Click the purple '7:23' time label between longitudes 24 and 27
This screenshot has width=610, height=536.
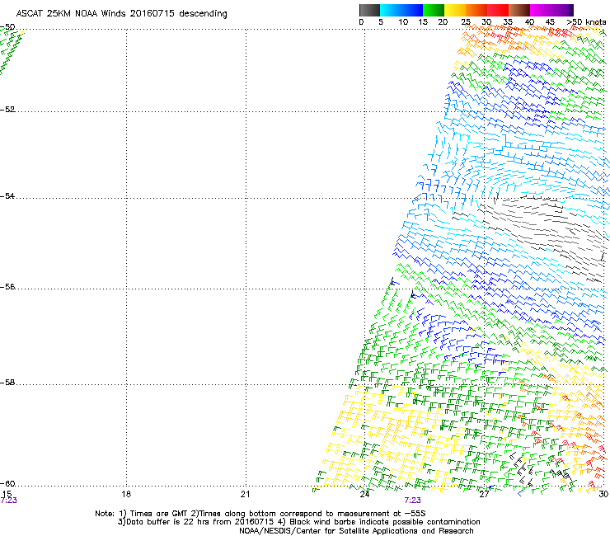[412, 501]
